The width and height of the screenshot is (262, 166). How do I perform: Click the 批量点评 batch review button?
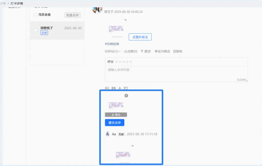(x=73, y=15)
